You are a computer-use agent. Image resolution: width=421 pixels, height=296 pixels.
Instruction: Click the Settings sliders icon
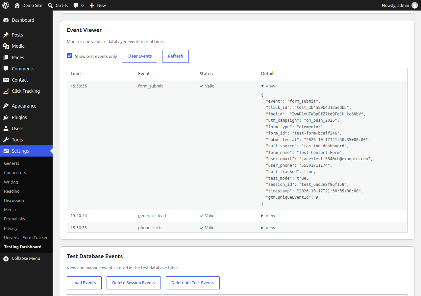pos(6,151)
